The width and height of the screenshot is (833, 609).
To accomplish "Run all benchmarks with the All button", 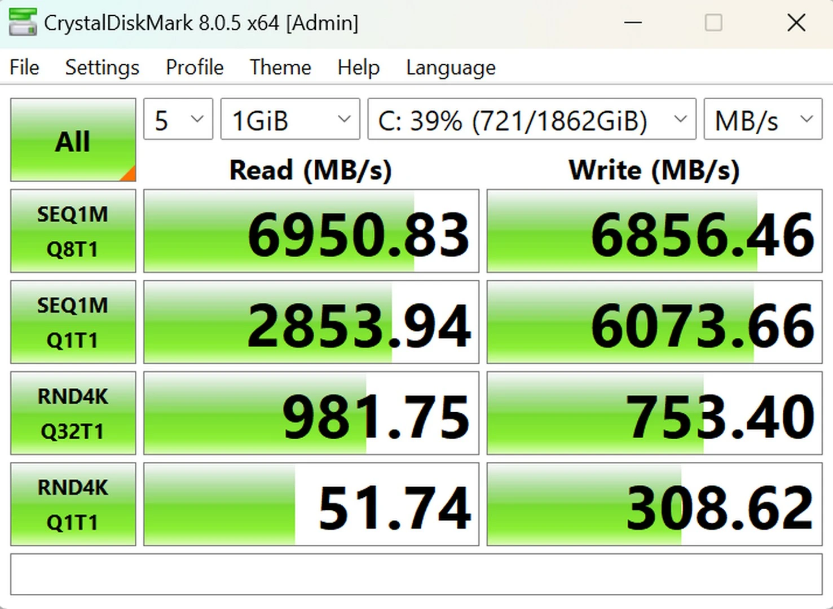I will [x=73, y=140].
